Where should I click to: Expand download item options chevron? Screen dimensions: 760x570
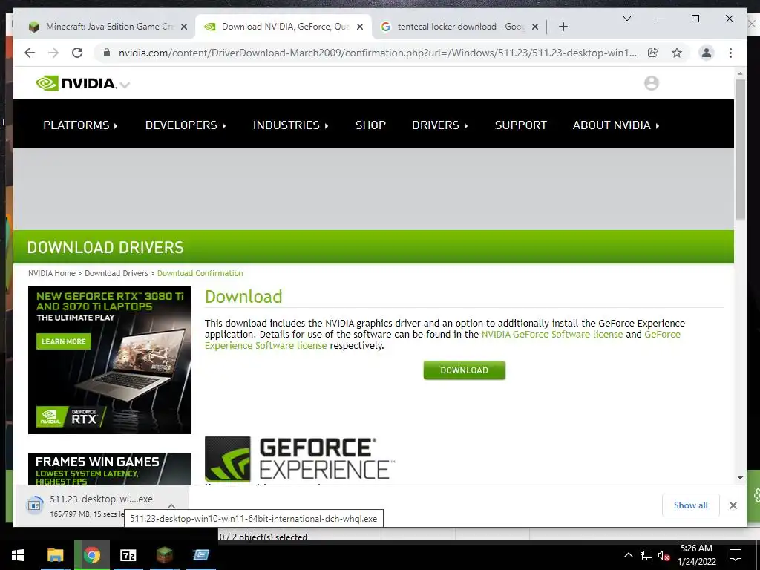click(x=171, y=505)
